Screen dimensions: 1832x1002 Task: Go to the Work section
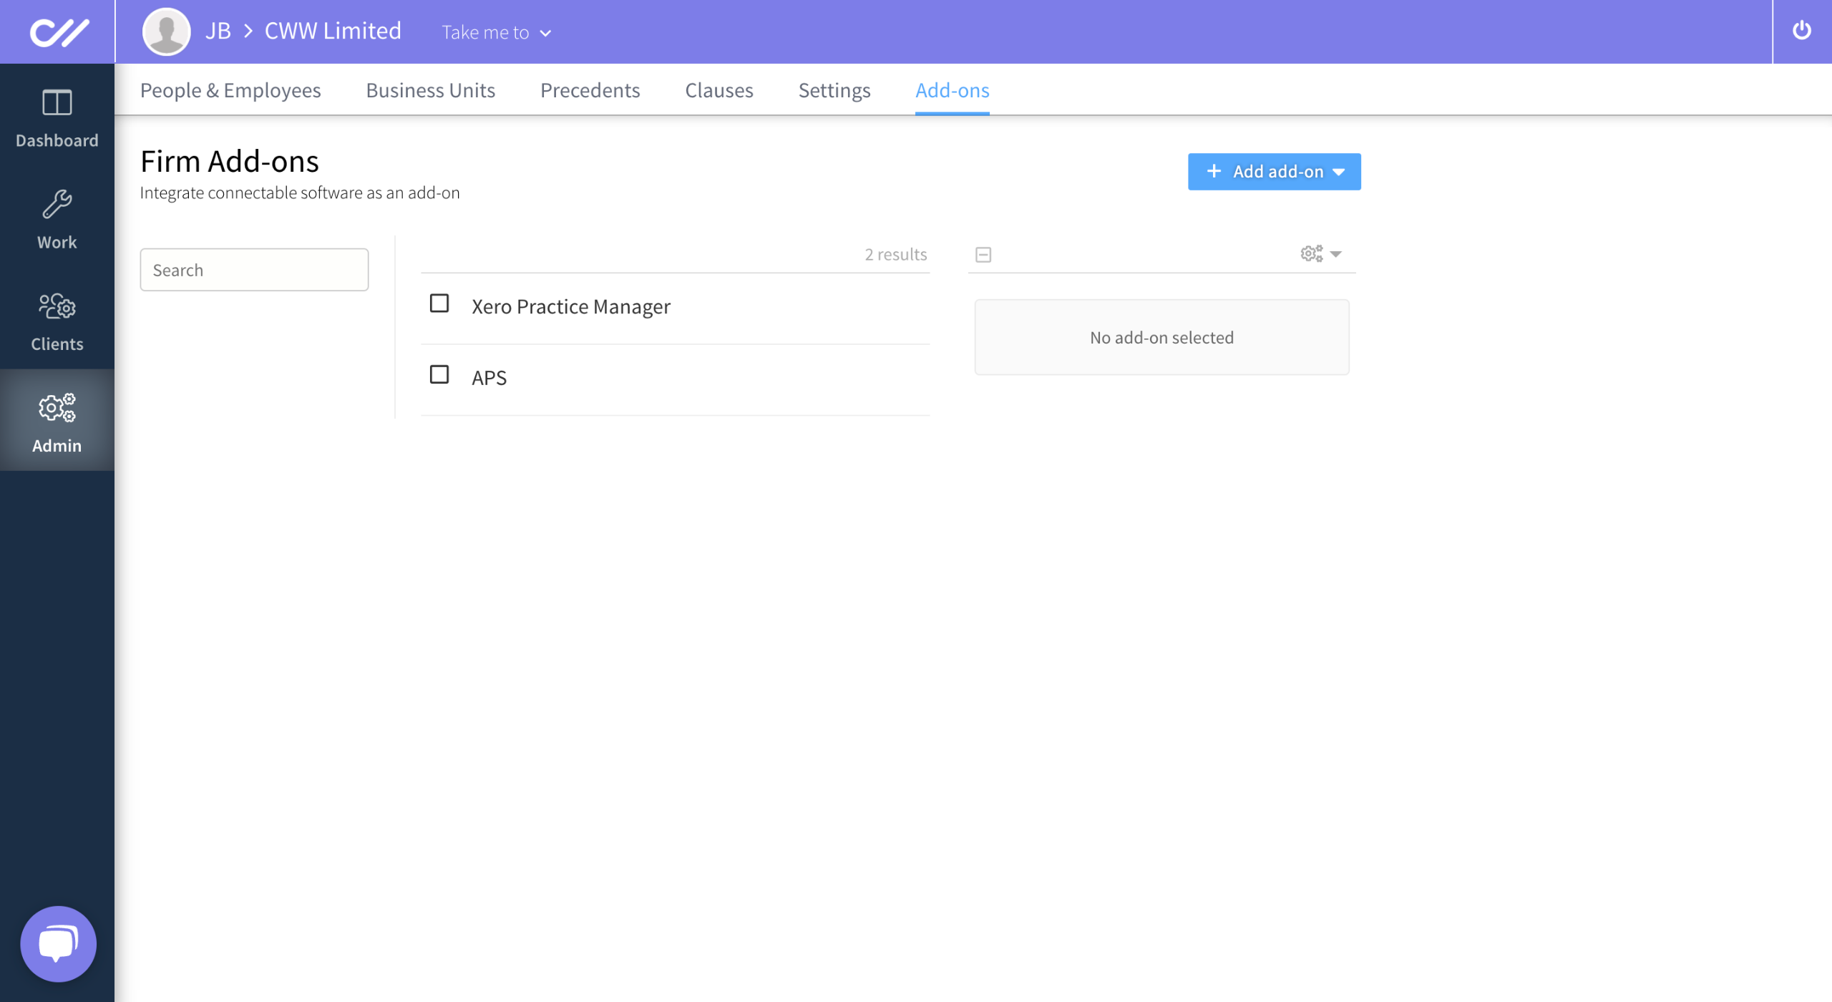(57, 220)
